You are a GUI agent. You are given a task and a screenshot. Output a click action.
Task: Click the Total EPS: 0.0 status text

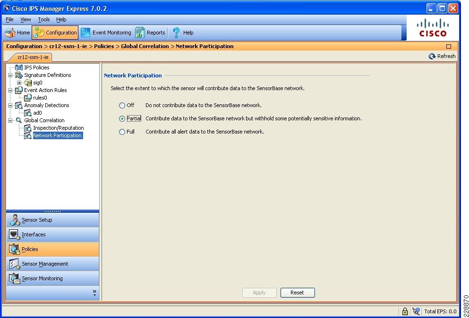440,311
